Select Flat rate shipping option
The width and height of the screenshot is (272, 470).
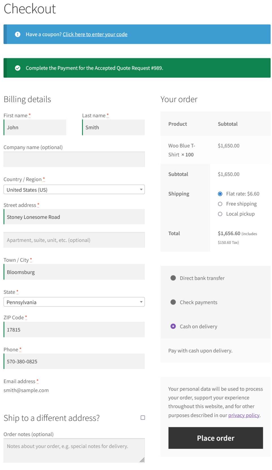(x=220, y=194)
